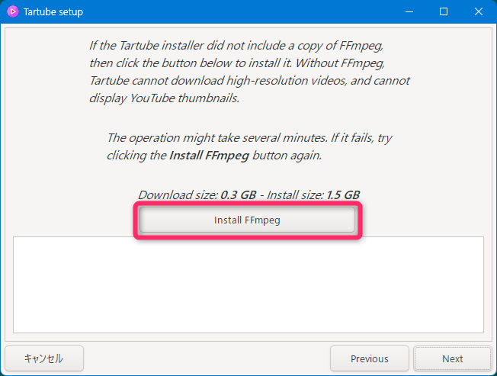
Task: Click the "1.5 GB" install size value
Action: click(341, 194)
